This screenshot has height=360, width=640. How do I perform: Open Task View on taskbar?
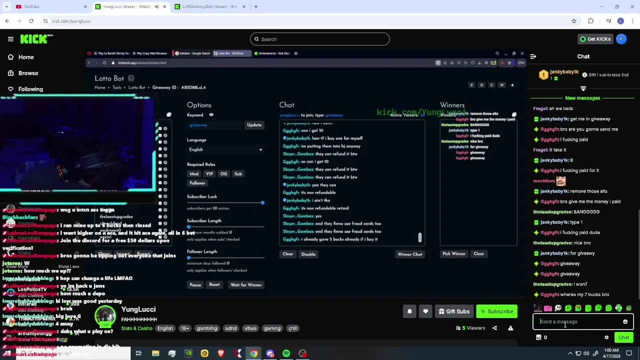(138, 353)
